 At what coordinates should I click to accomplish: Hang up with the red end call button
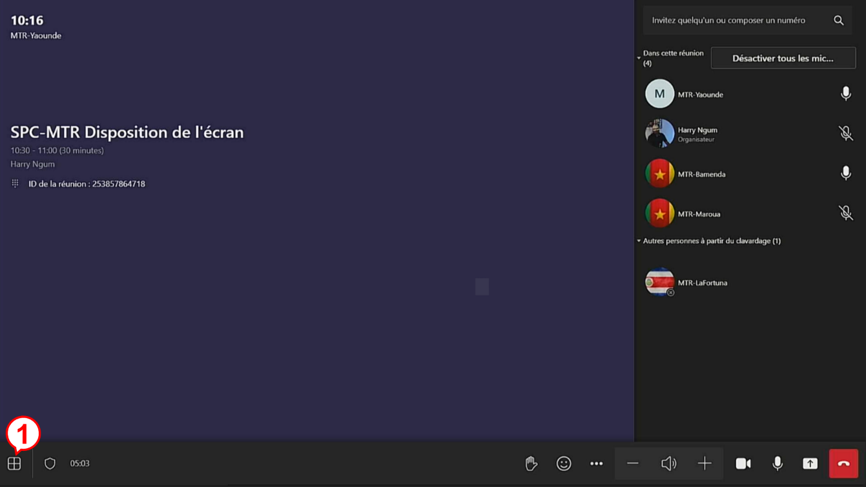point(843,463)
